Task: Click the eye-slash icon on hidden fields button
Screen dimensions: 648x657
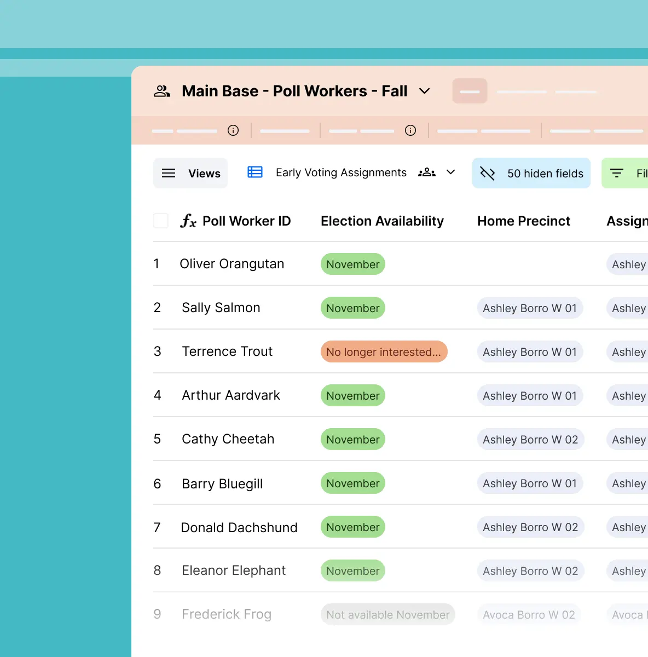Action: [x=488, y=173]
